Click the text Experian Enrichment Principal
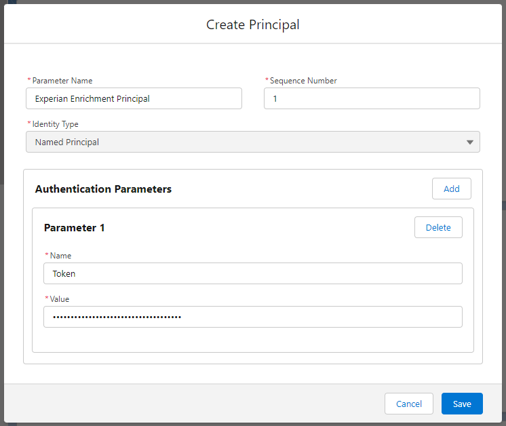This screenshot has width=506, height=426. 92,99
